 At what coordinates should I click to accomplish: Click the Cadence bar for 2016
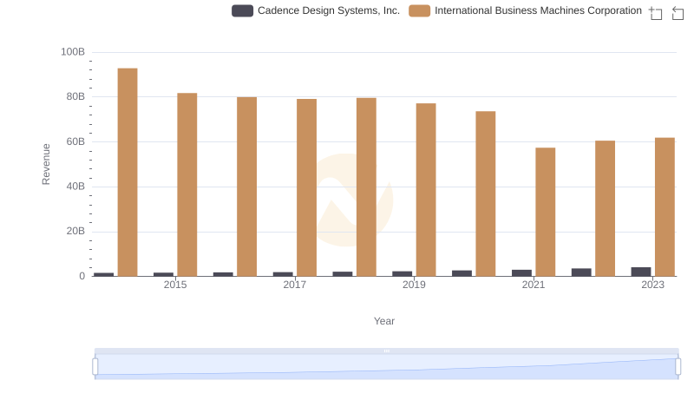(x=223, y=274)
